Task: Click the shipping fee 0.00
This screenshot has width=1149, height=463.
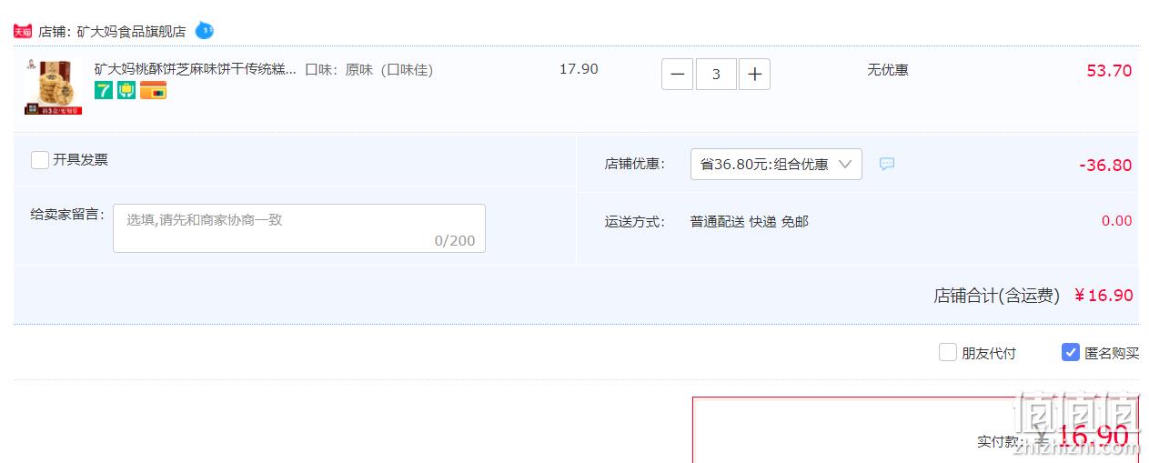Action: point(1116,221)
